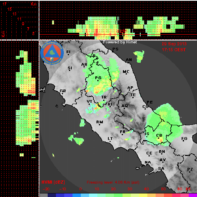Click the 'Freezing level 4.08 Km (asl)' text
The height and width of the screenshot is (197, 197).
pyautogui.click(x=113, y=182)
